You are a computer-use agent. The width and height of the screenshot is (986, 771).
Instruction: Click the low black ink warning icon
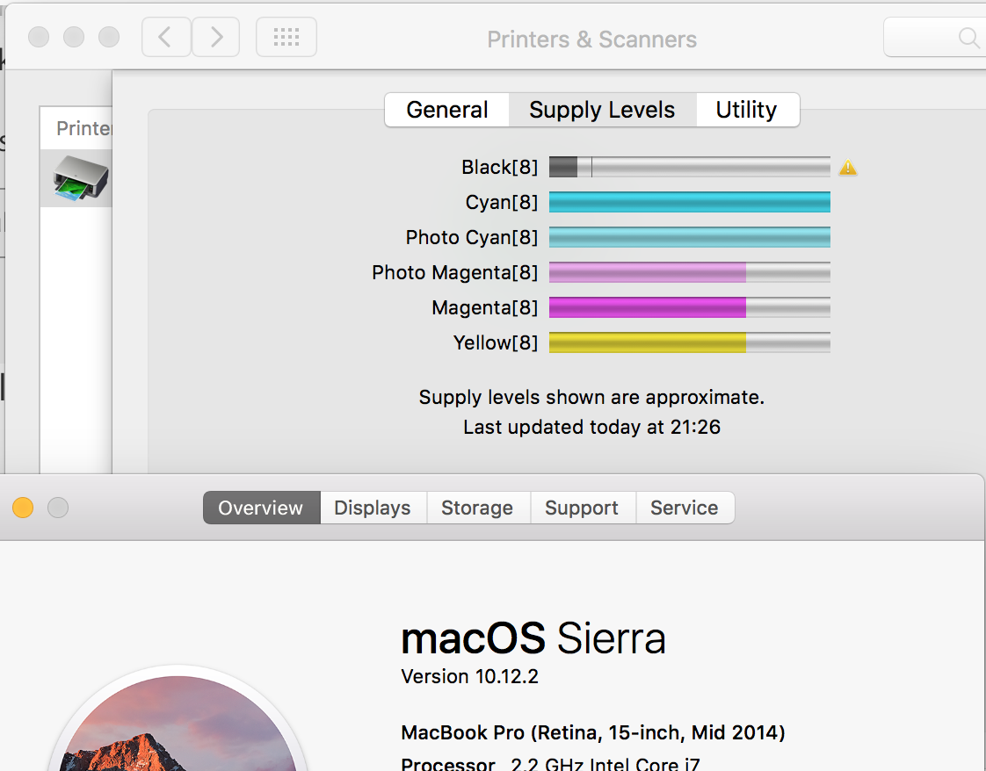(x=848, y=168)
